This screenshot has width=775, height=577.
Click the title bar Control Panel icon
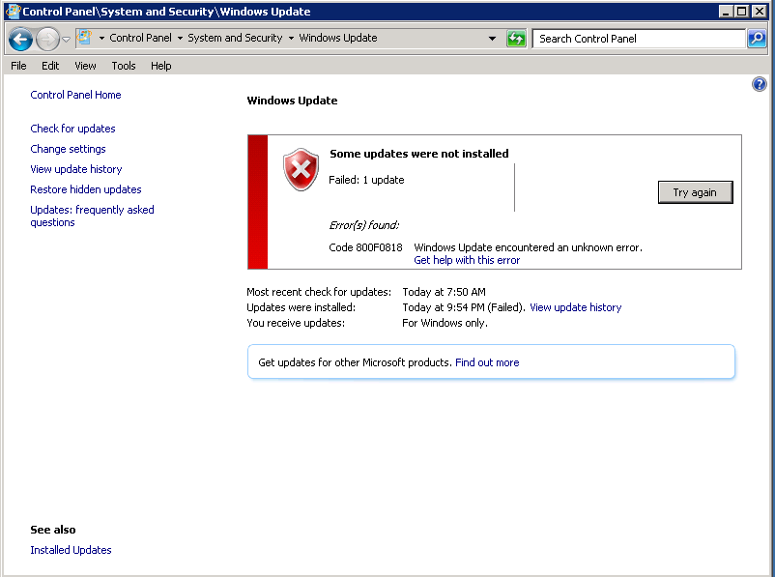click(x=13, y=12)
